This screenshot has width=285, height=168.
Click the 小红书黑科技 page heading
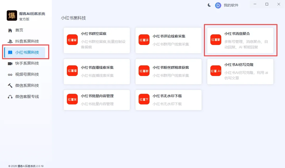pos(73,18)
